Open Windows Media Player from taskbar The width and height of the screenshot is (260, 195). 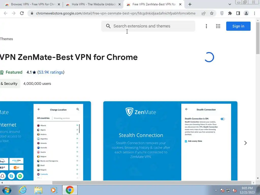[54, 190]
